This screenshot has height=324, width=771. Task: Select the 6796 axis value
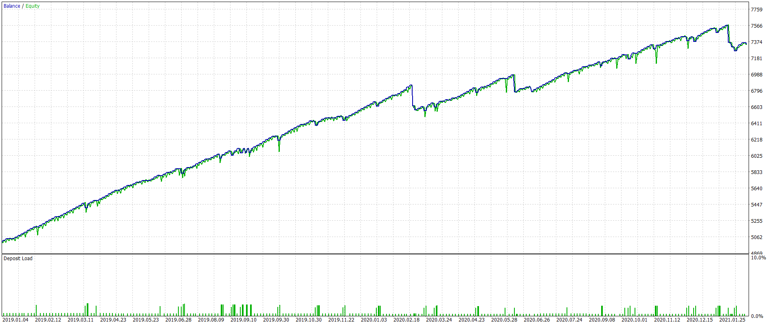point(756,91)
